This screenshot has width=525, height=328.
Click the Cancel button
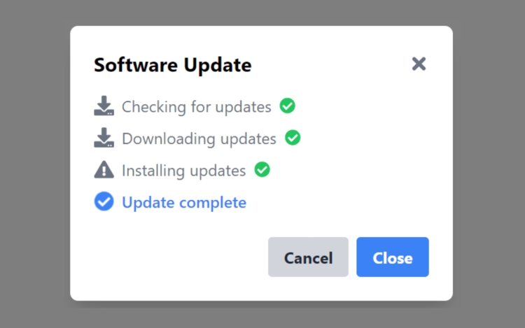(x=308, y=257)
